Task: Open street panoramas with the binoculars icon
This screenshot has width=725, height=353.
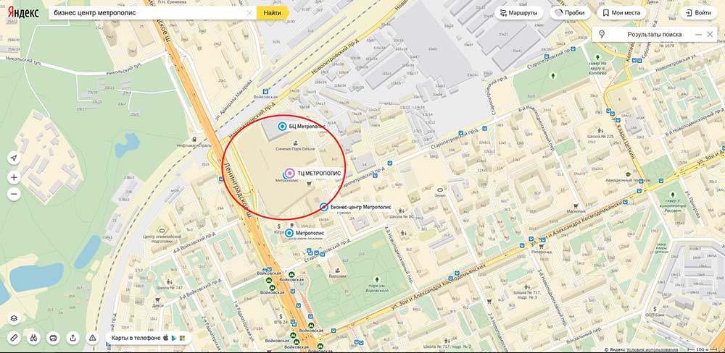Action: 34,338
